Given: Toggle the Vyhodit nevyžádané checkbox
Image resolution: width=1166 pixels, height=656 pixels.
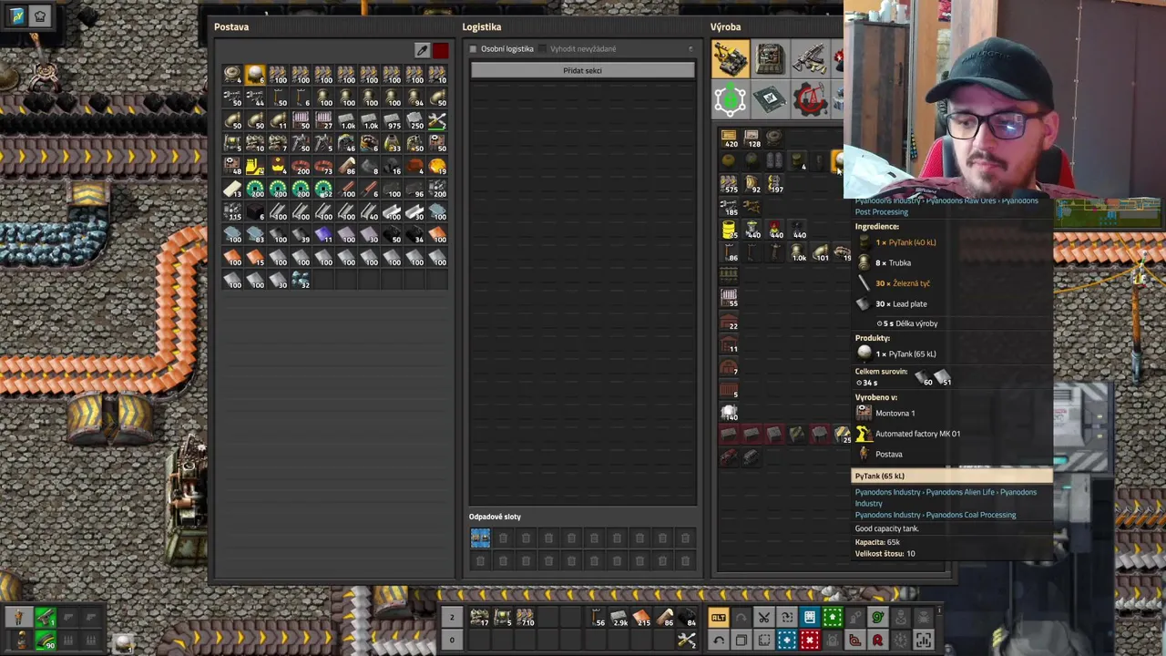Looking at the screenshot, I should [x=544, y=48].
